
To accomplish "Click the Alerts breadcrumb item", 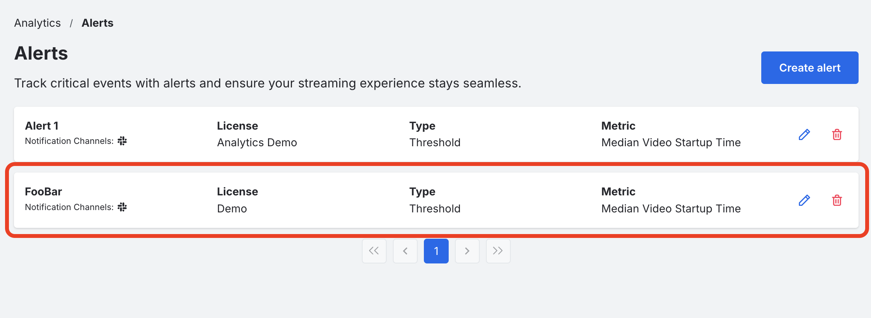I will click(97, 23).
